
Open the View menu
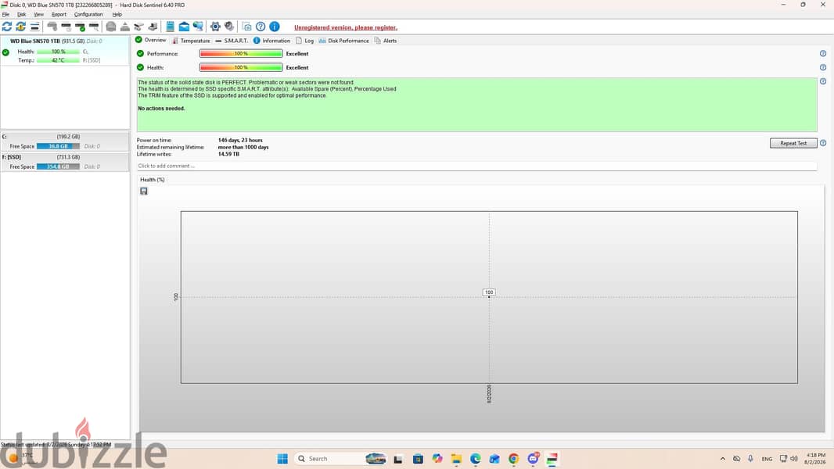coord(39,14)
